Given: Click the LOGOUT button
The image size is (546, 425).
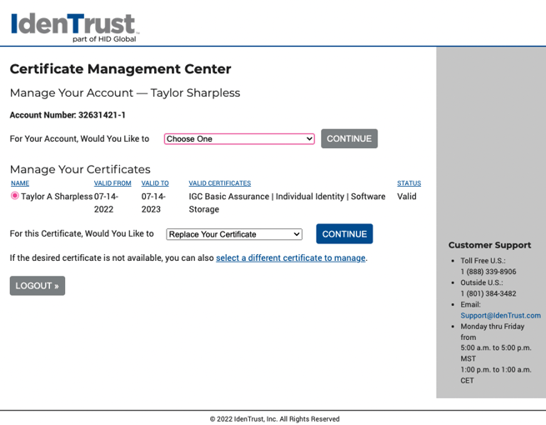Looking at the screenshot, I should 38,286.
